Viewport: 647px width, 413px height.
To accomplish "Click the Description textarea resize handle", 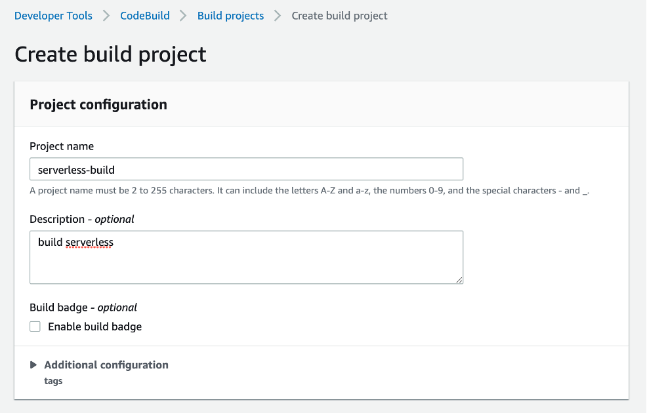I will click(x=459, y=280).
